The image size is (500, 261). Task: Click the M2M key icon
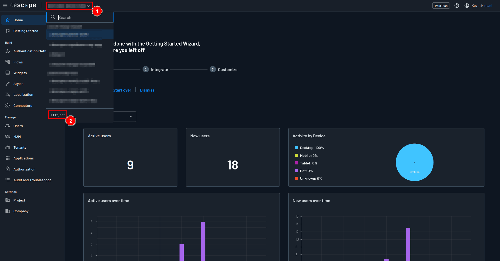pyautogui.click(x=8, y=137)
